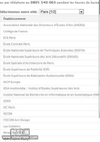Image resolution: width=100 pixels, height=142 pixels.
Task: Select ECE Paris from the list
Action: click(x=49, y=38)
